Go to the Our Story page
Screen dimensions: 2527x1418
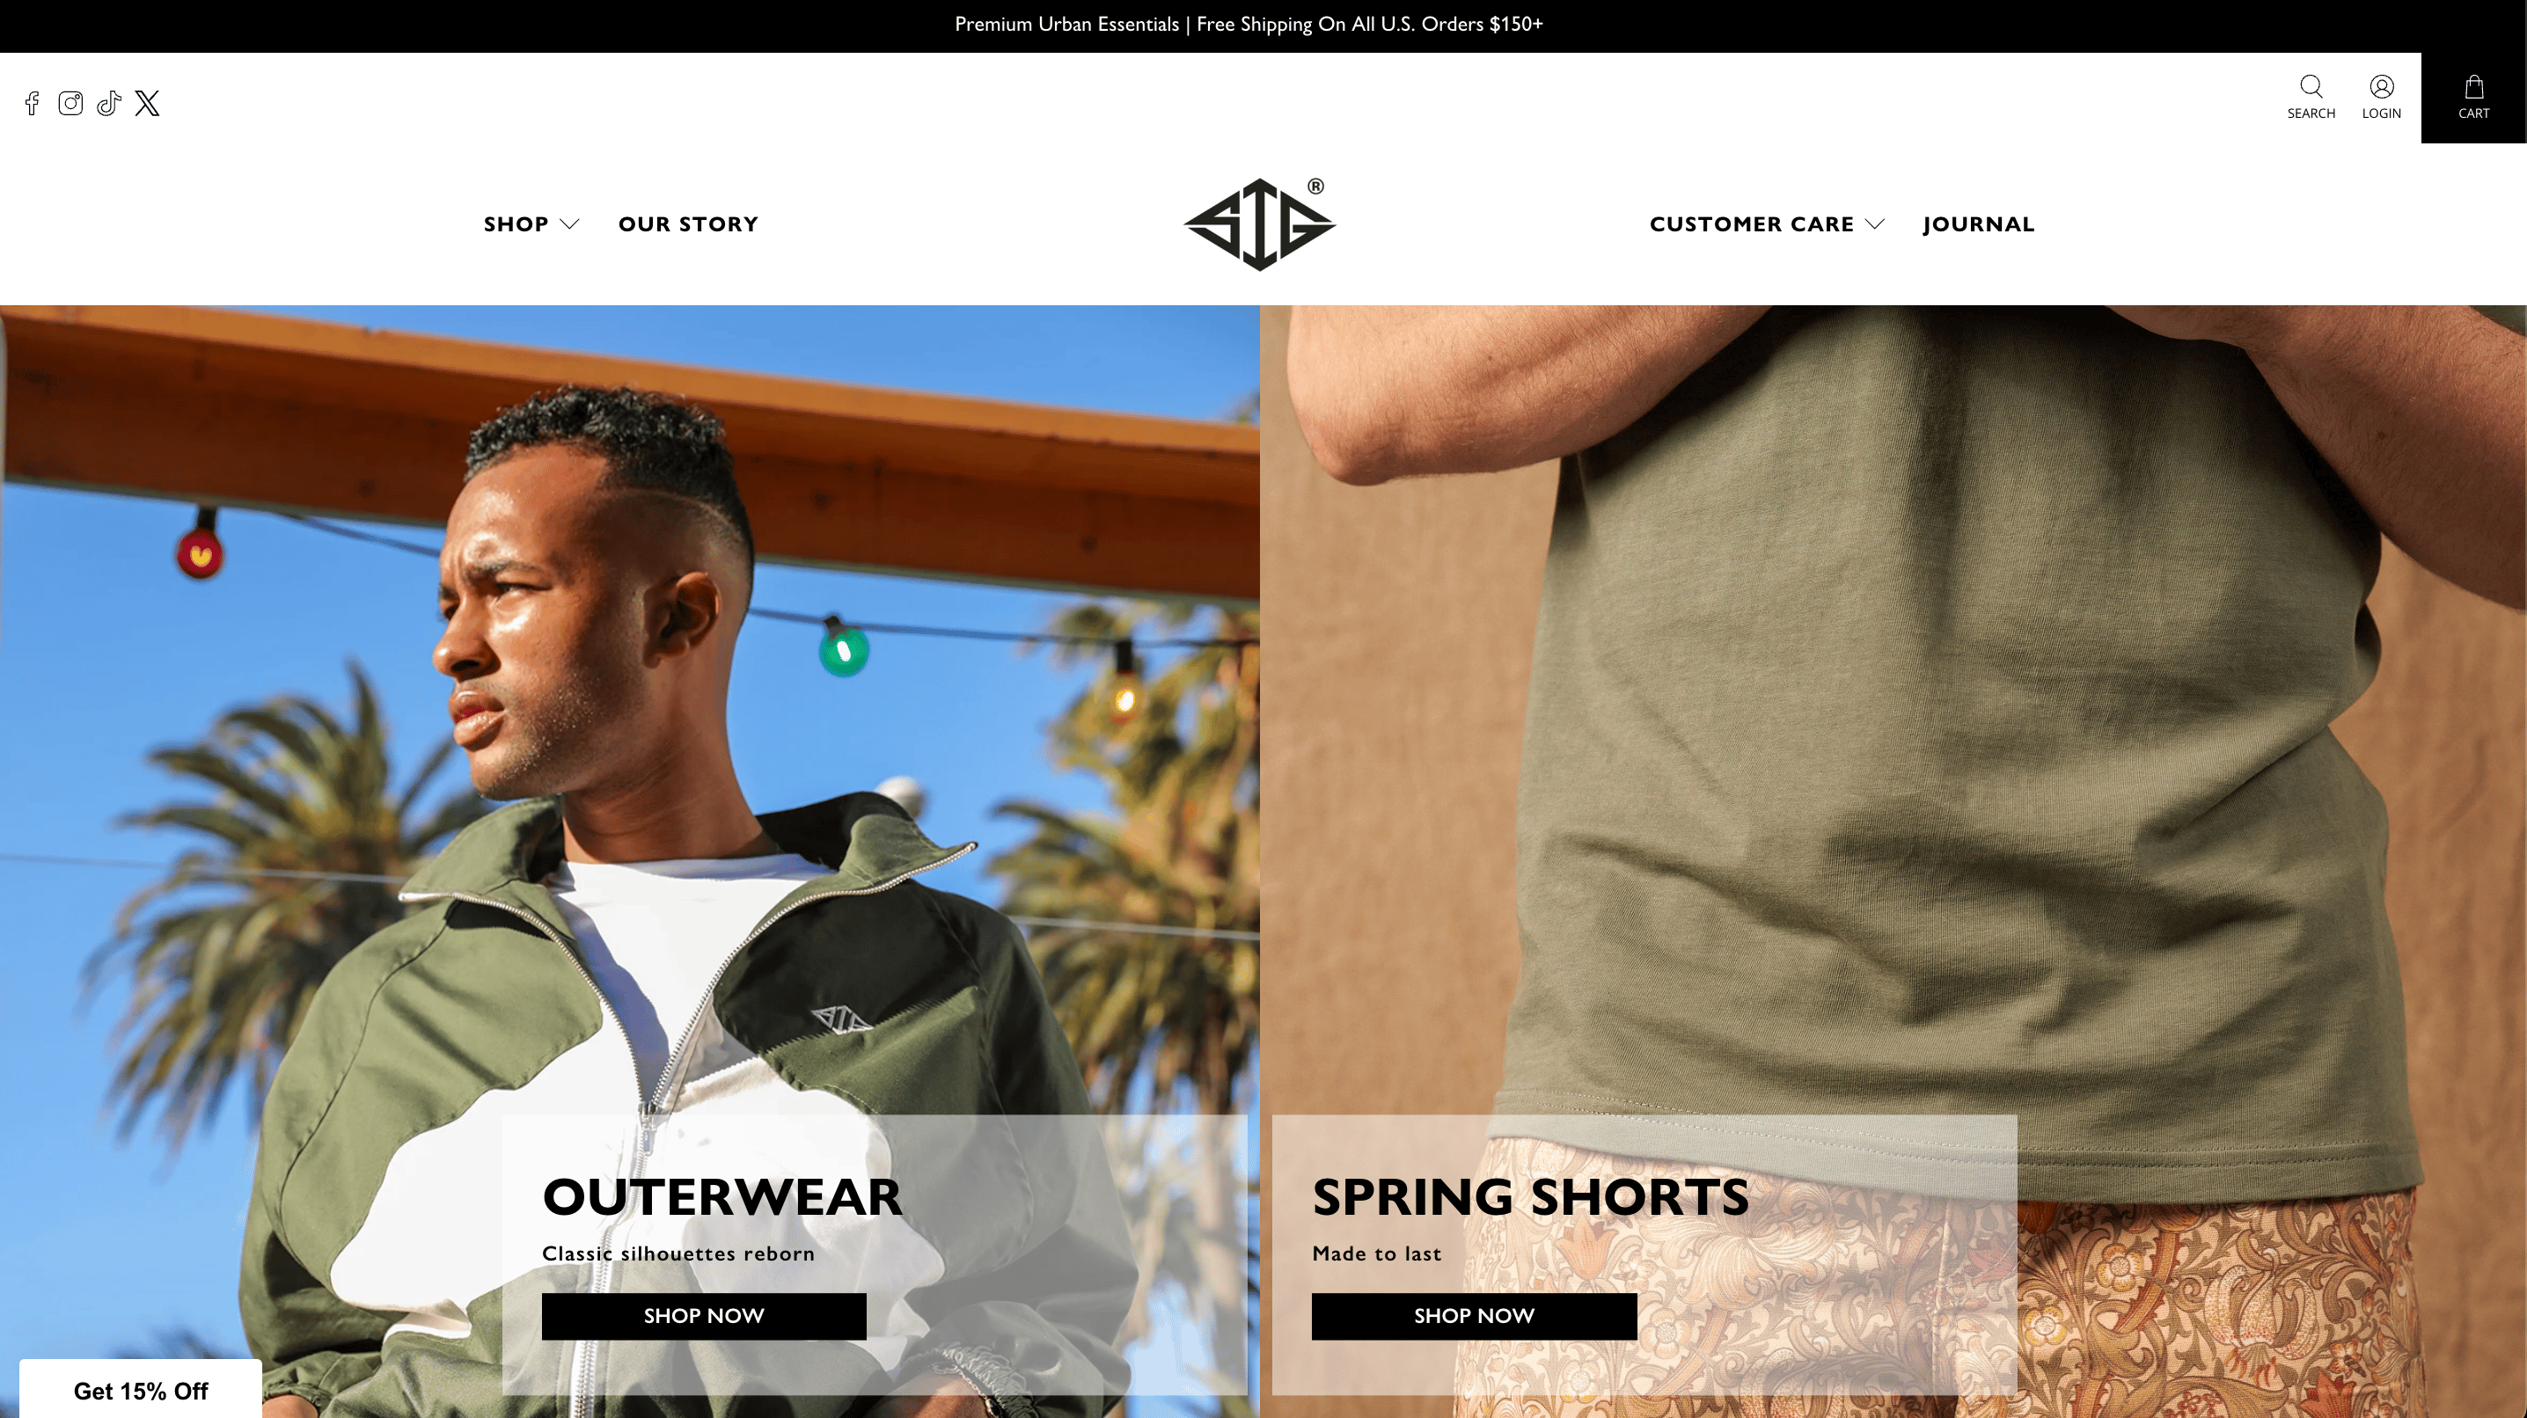coord(689,224)
